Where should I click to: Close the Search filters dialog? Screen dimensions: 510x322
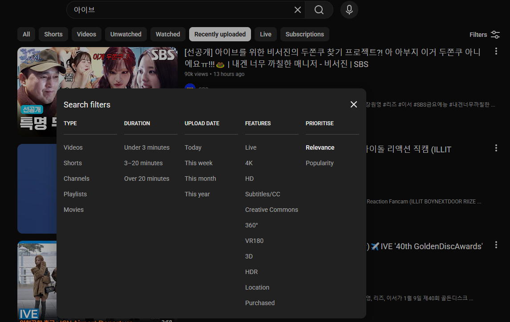(353, 104)
